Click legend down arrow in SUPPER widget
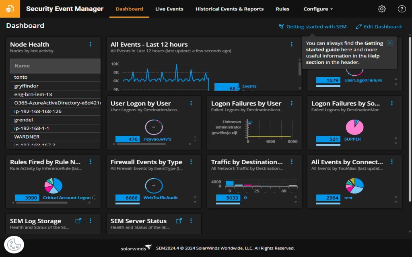Viewport: 412px width, 257px height. (x=396, y=143)
